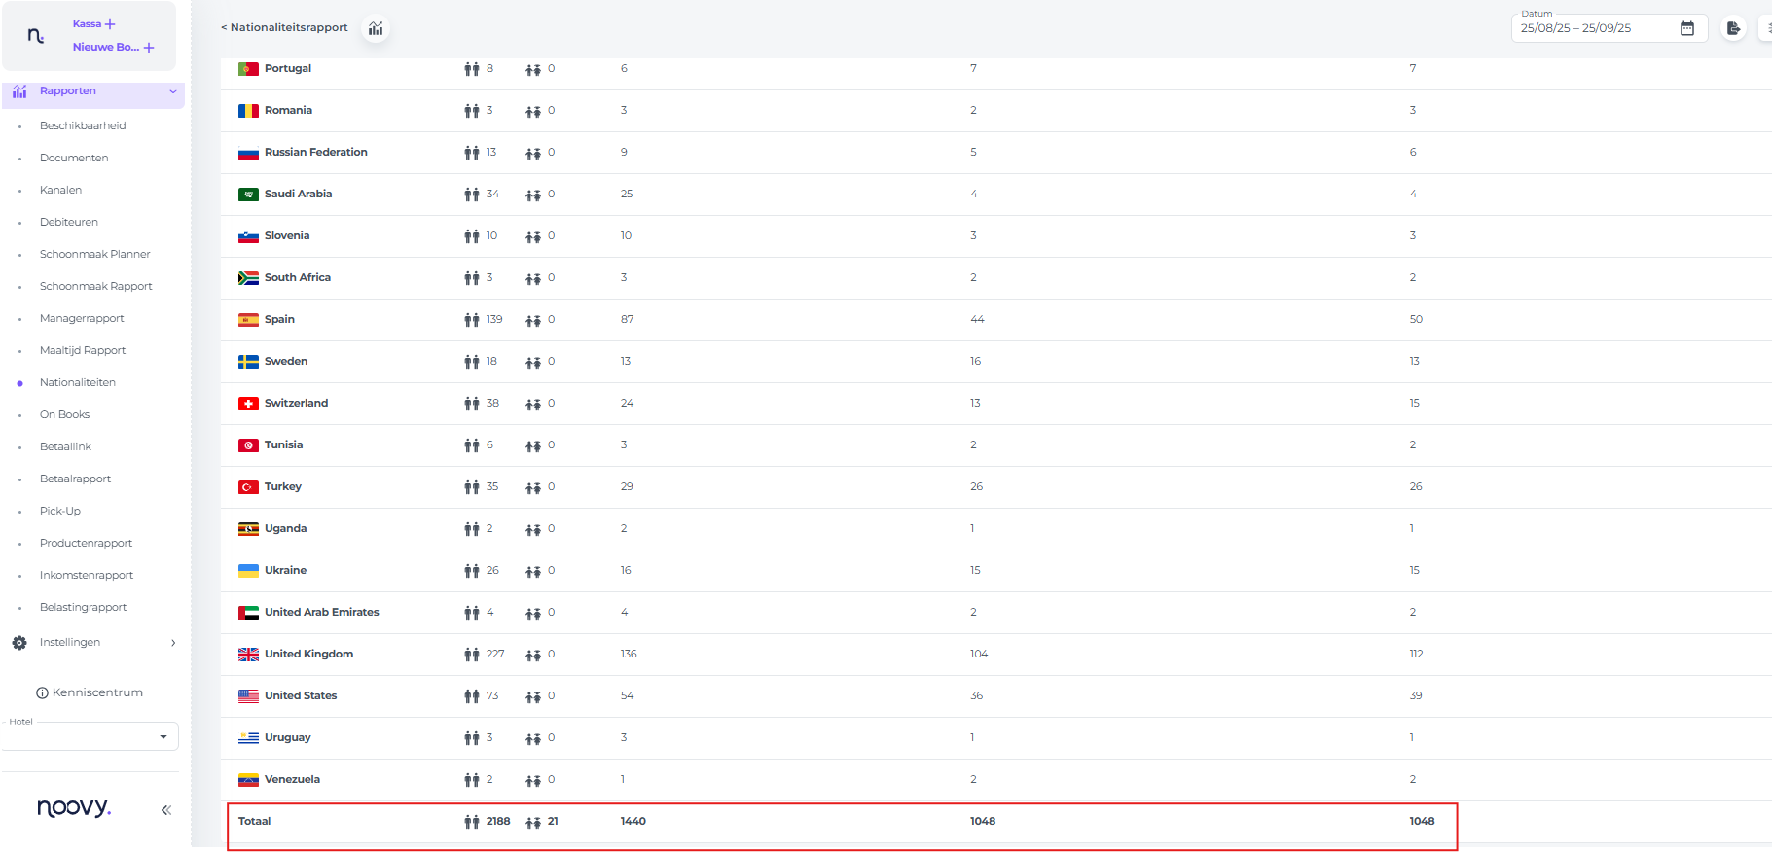Click the plus icon next to Nieuwe Bo...
Viewport: 1772px width, 852px height.
coord(149,48)
